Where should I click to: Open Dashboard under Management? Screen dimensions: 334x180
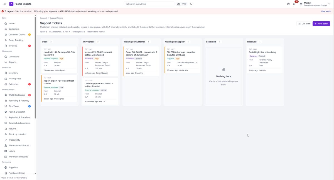coord(18,57)
